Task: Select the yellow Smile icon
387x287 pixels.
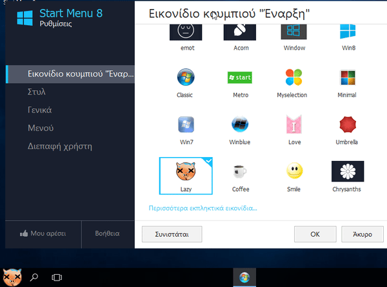Action: point(294,171)
